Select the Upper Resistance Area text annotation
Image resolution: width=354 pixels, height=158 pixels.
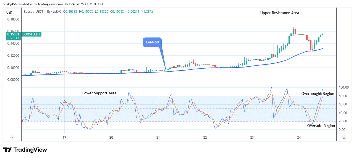tap(279, 13)
